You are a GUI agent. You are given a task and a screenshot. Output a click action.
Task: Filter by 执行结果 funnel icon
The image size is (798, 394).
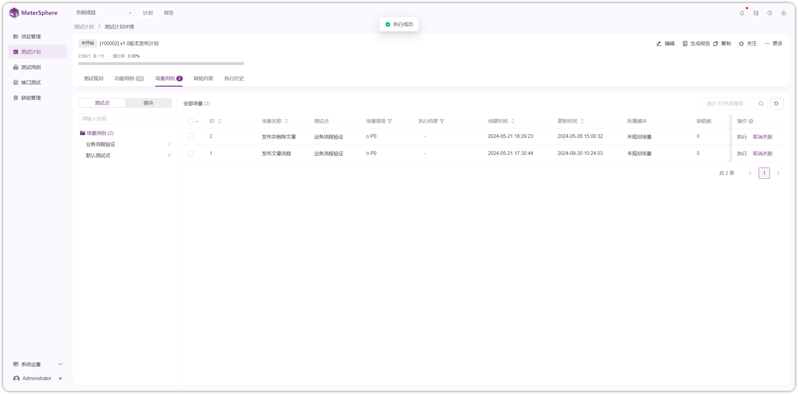click(x=442, y=121)
